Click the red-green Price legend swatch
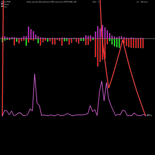The height and width of the screenshot is (155, 155). pyautogui.click(x=2, y=6)
